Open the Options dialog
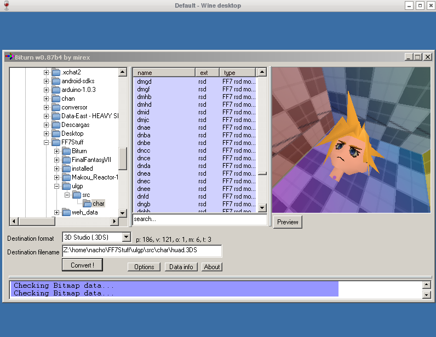The height and width of the screenshot is (337, 436). pos(144,267)
